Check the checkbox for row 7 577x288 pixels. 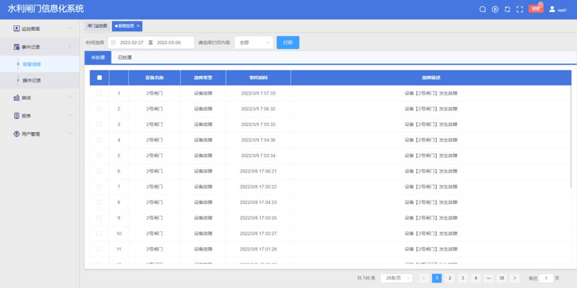[x=99, y=187]
